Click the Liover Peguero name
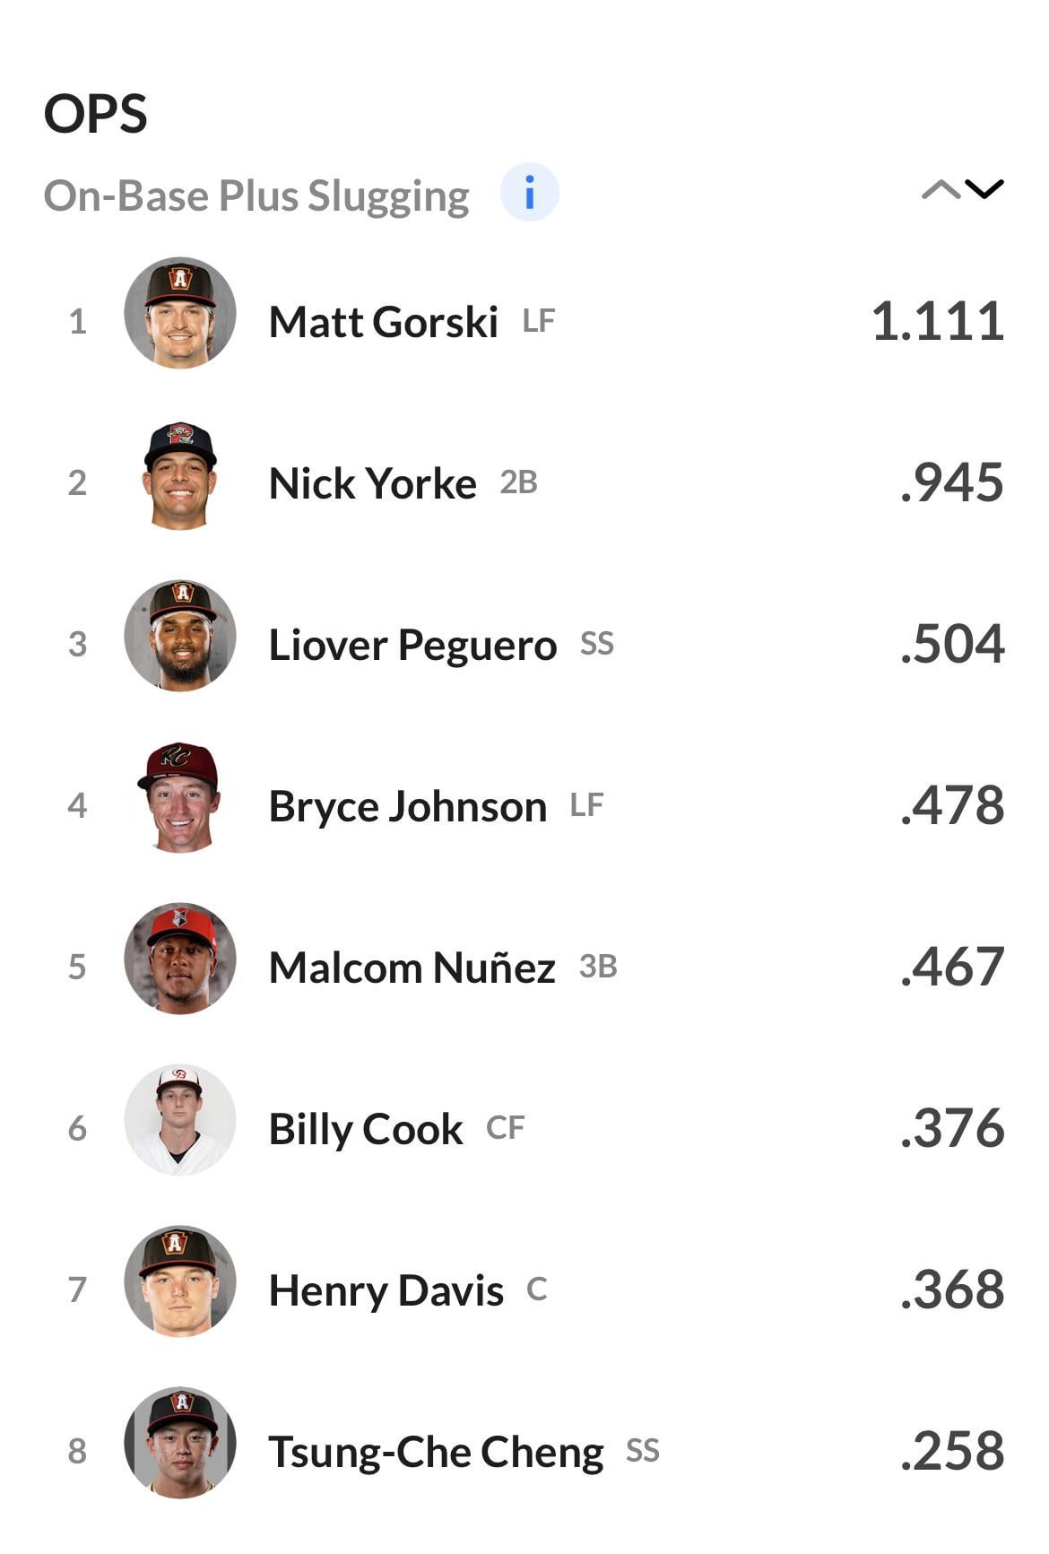Image resolution: width=1049 pixels, height=1554 pixels. point(412,645)
